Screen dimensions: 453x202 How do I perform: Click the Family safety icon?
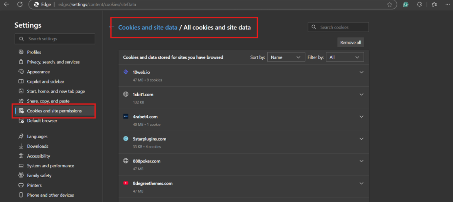(21, 176)
